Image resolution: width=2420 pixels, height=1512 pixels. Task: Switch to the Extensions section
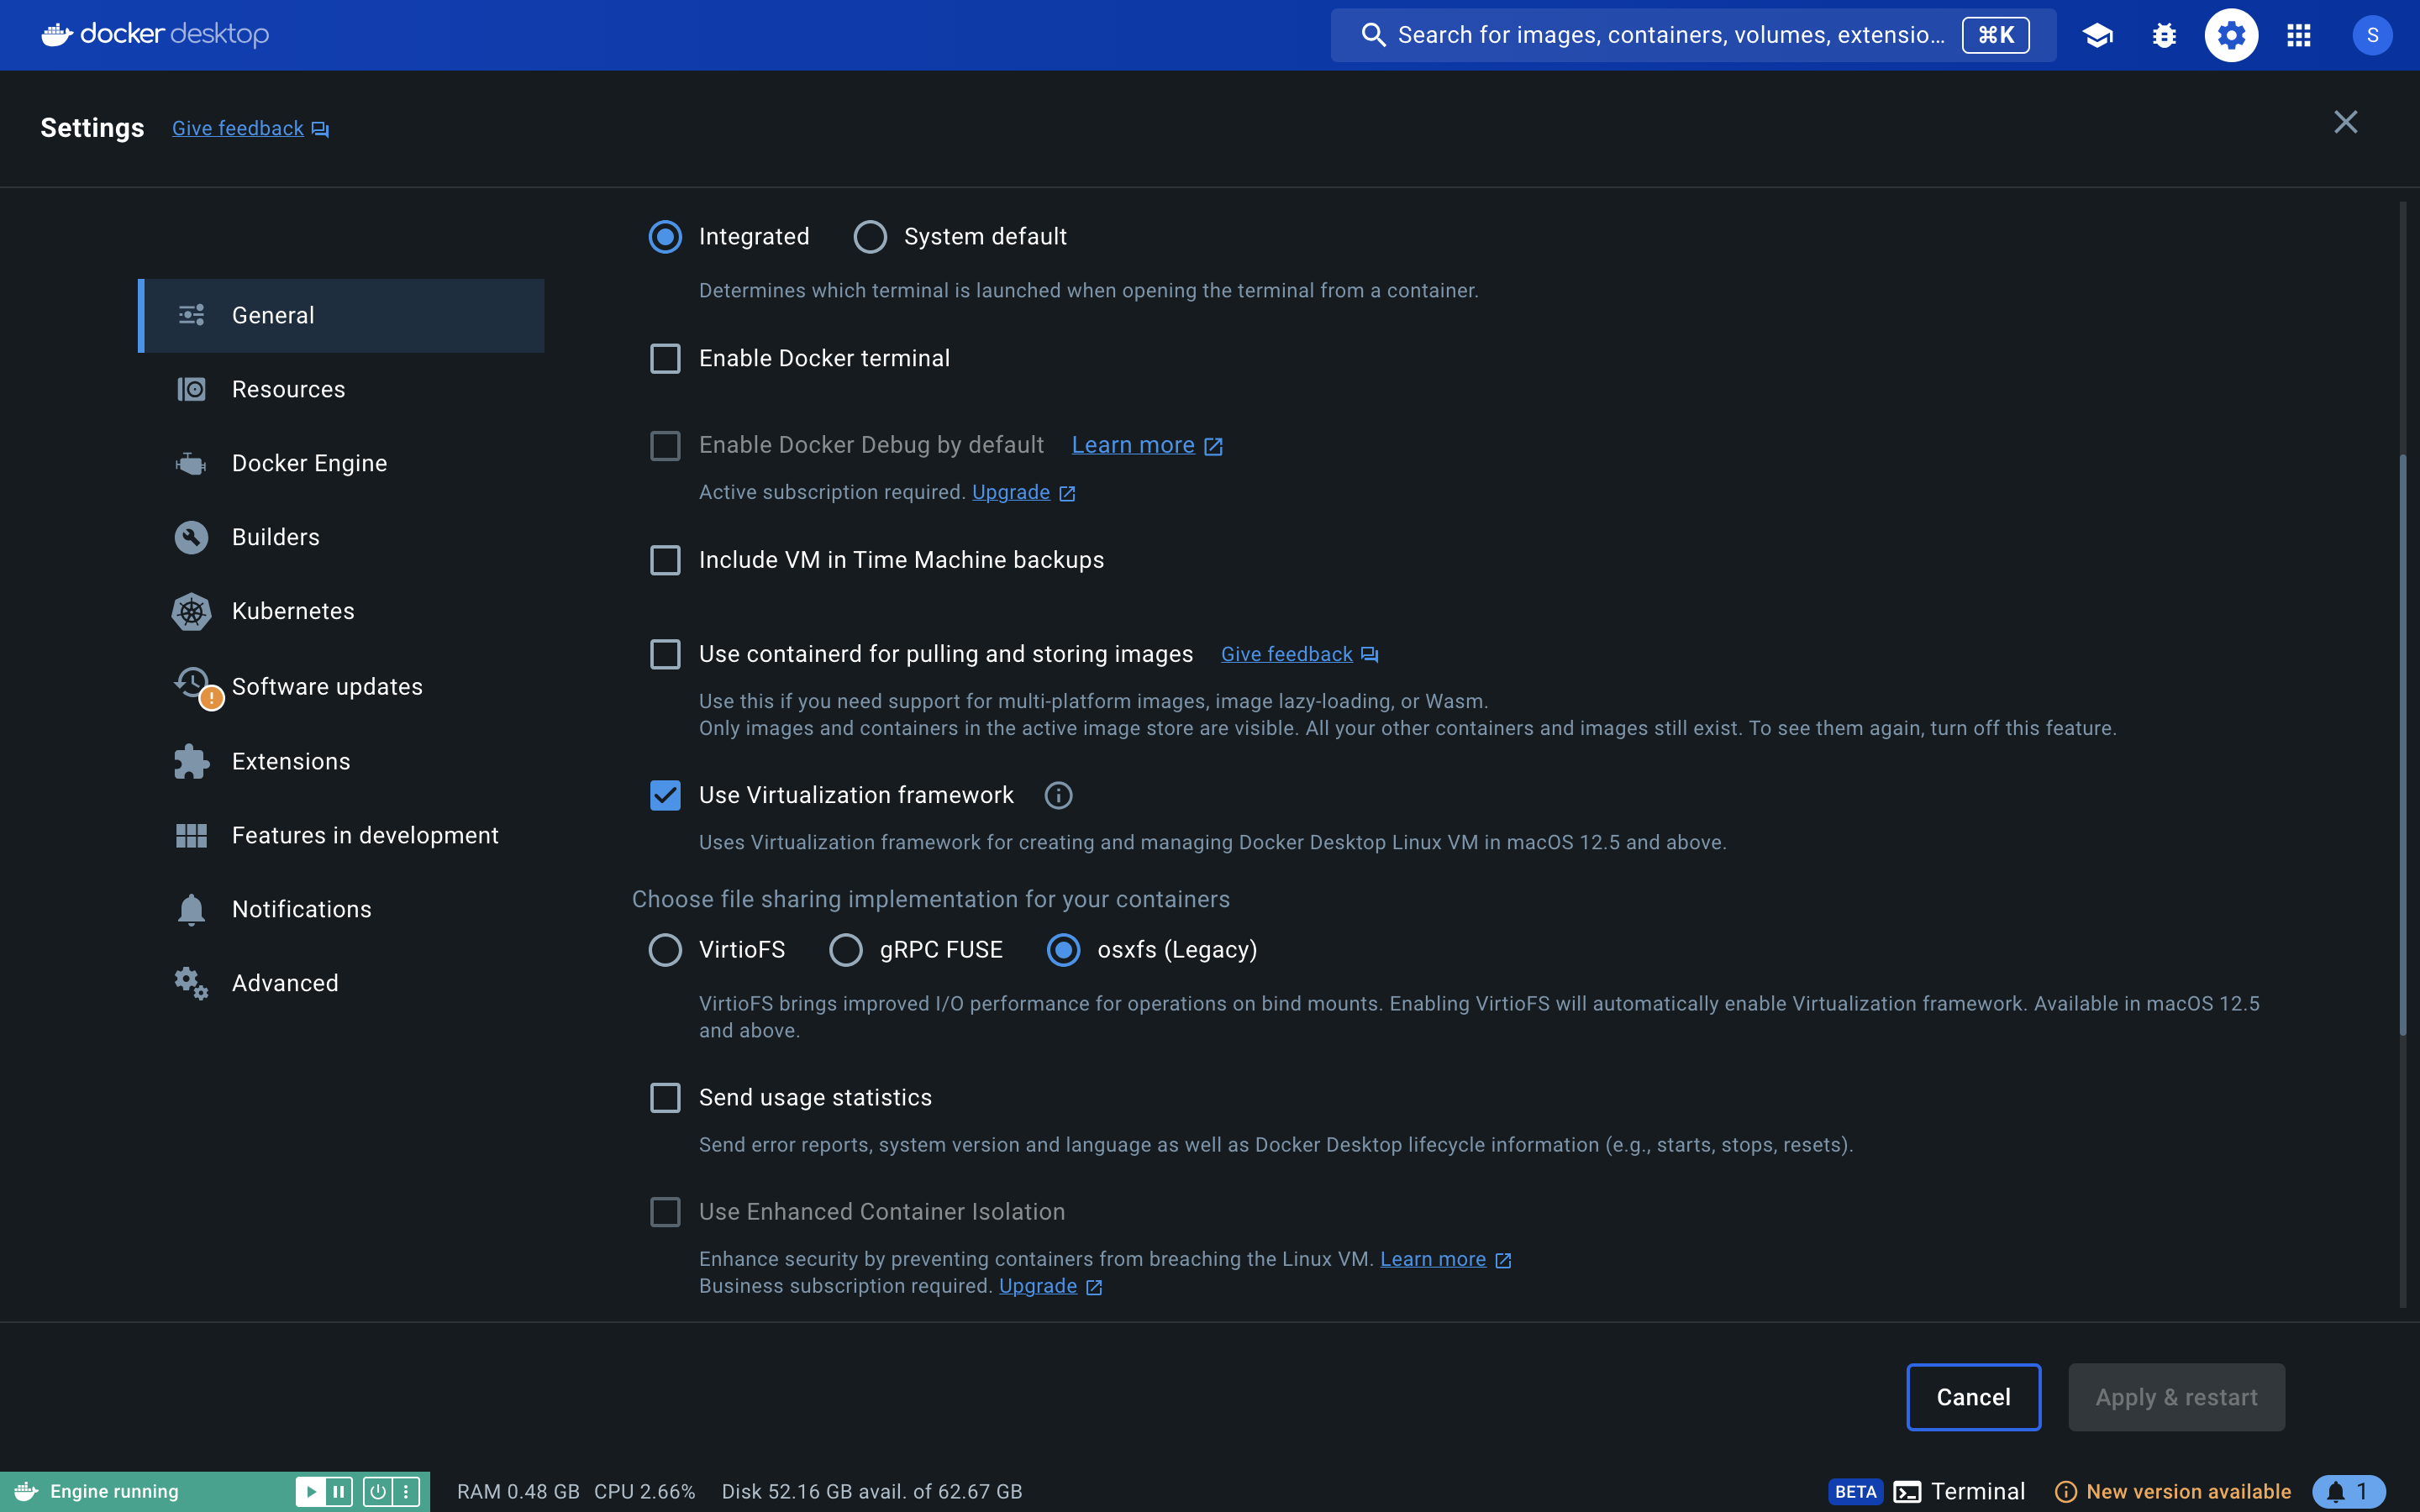pyautogui.click(x=341, y=761)
